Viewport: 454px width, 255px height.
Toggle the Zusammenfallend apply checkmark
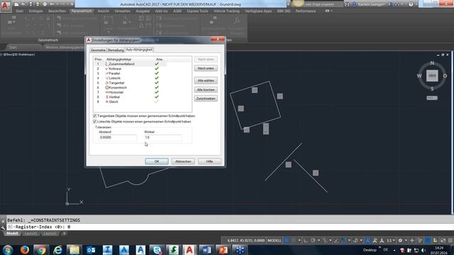click(157, 64)
